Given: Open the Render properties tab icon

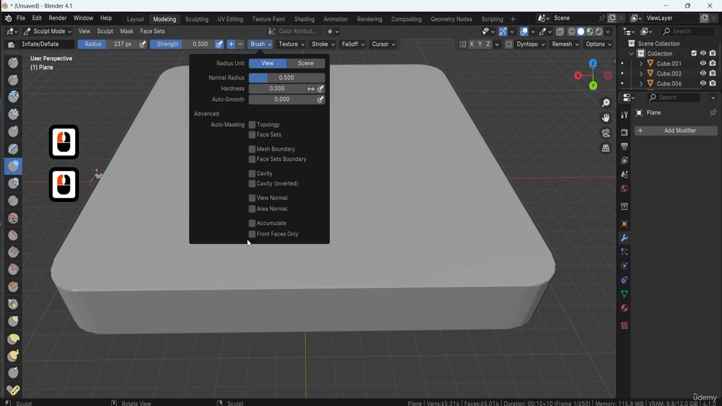Looking at the screenshot, I should click(x=624, y=132).
